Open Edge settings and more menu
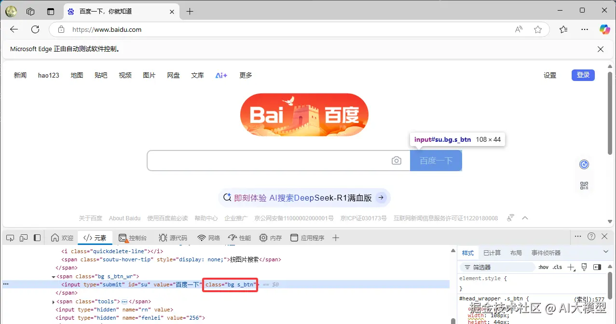This screenshot has height=324, width=616. (585, 29)
